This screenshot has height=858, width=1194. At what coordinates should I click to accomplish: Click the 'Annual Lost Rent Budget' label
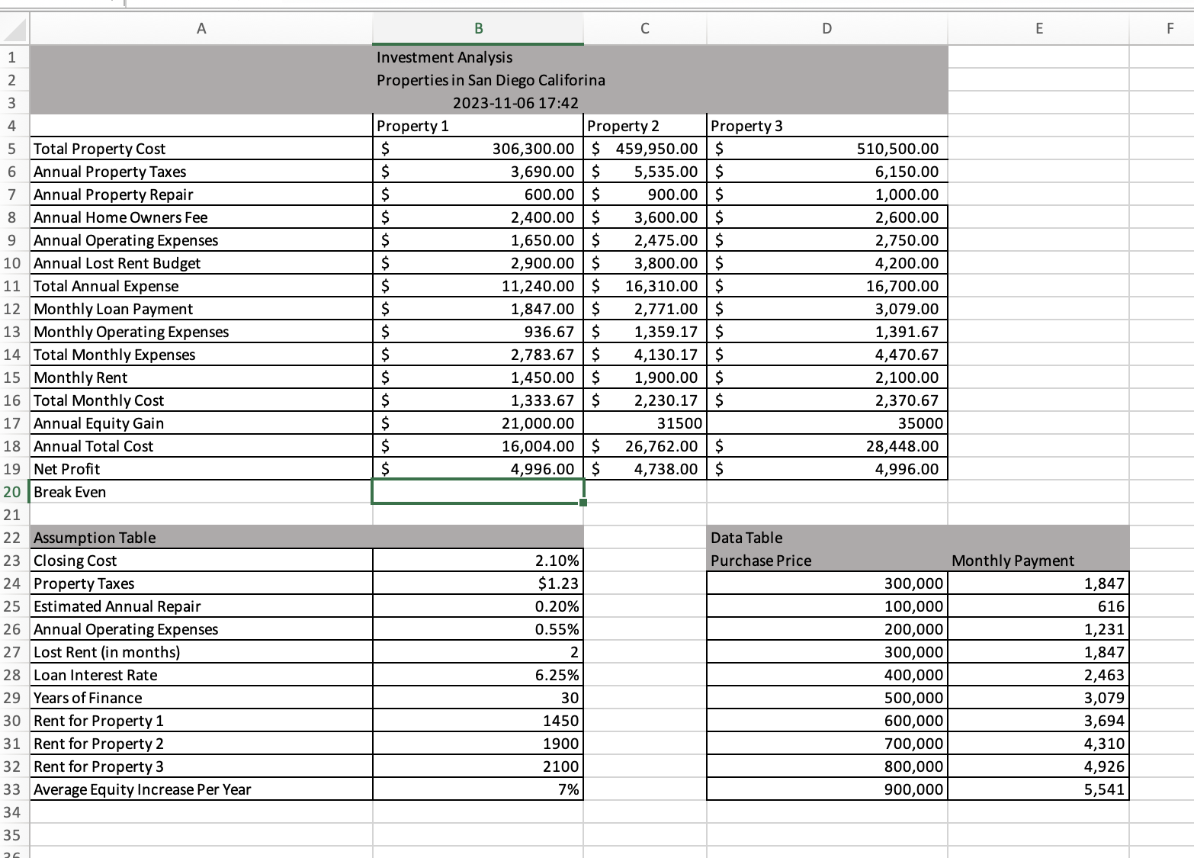(117, 263)
